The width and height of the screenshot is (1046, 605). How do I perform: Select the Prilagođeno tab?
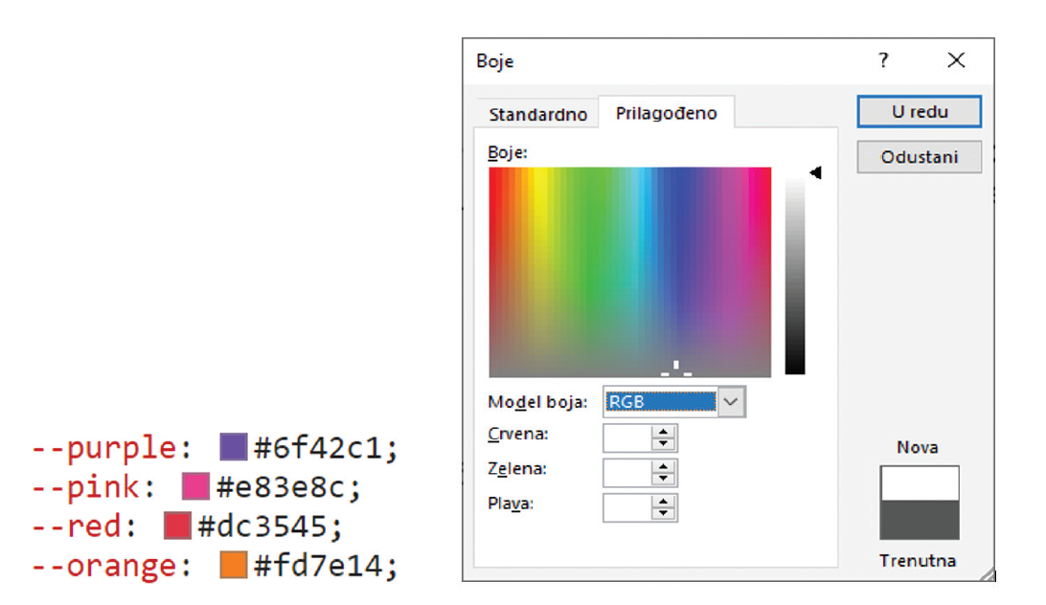[666, 113]
